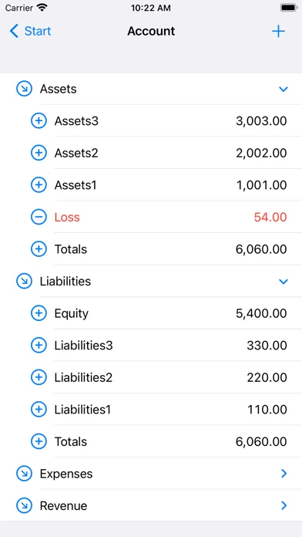Collapse the Assets section chevron
The height and width of the screenshot is (537, 302).
(x=284, y=89)
